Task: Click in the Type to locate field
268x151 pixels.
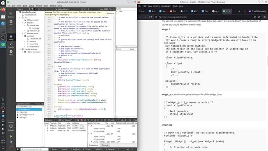Action: (x=35, y=149)
